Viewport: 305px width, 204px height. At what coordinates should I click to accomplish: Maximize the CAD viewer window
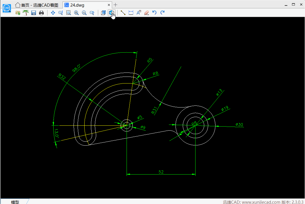pyautogui.click(x=293, y=4)
